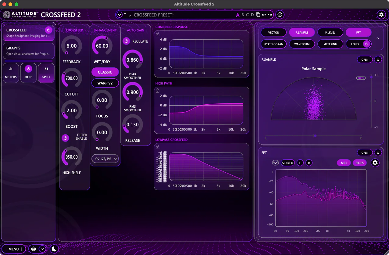Select Stereo channel in FFT
This screenshot has height=255, width=389.
(287, 163)
